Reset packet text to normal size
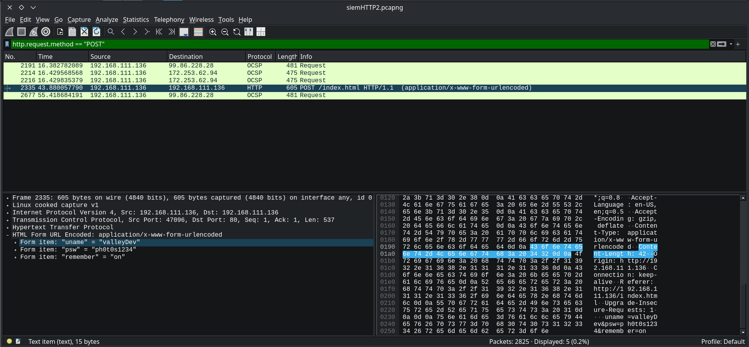 (x=237, y=32)
